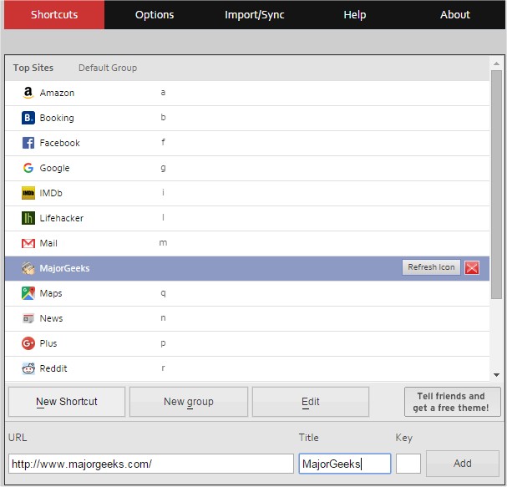Screen dimensions: 507x487
Task: Click key 'a' in Amazon row
Action: (163, 93)
